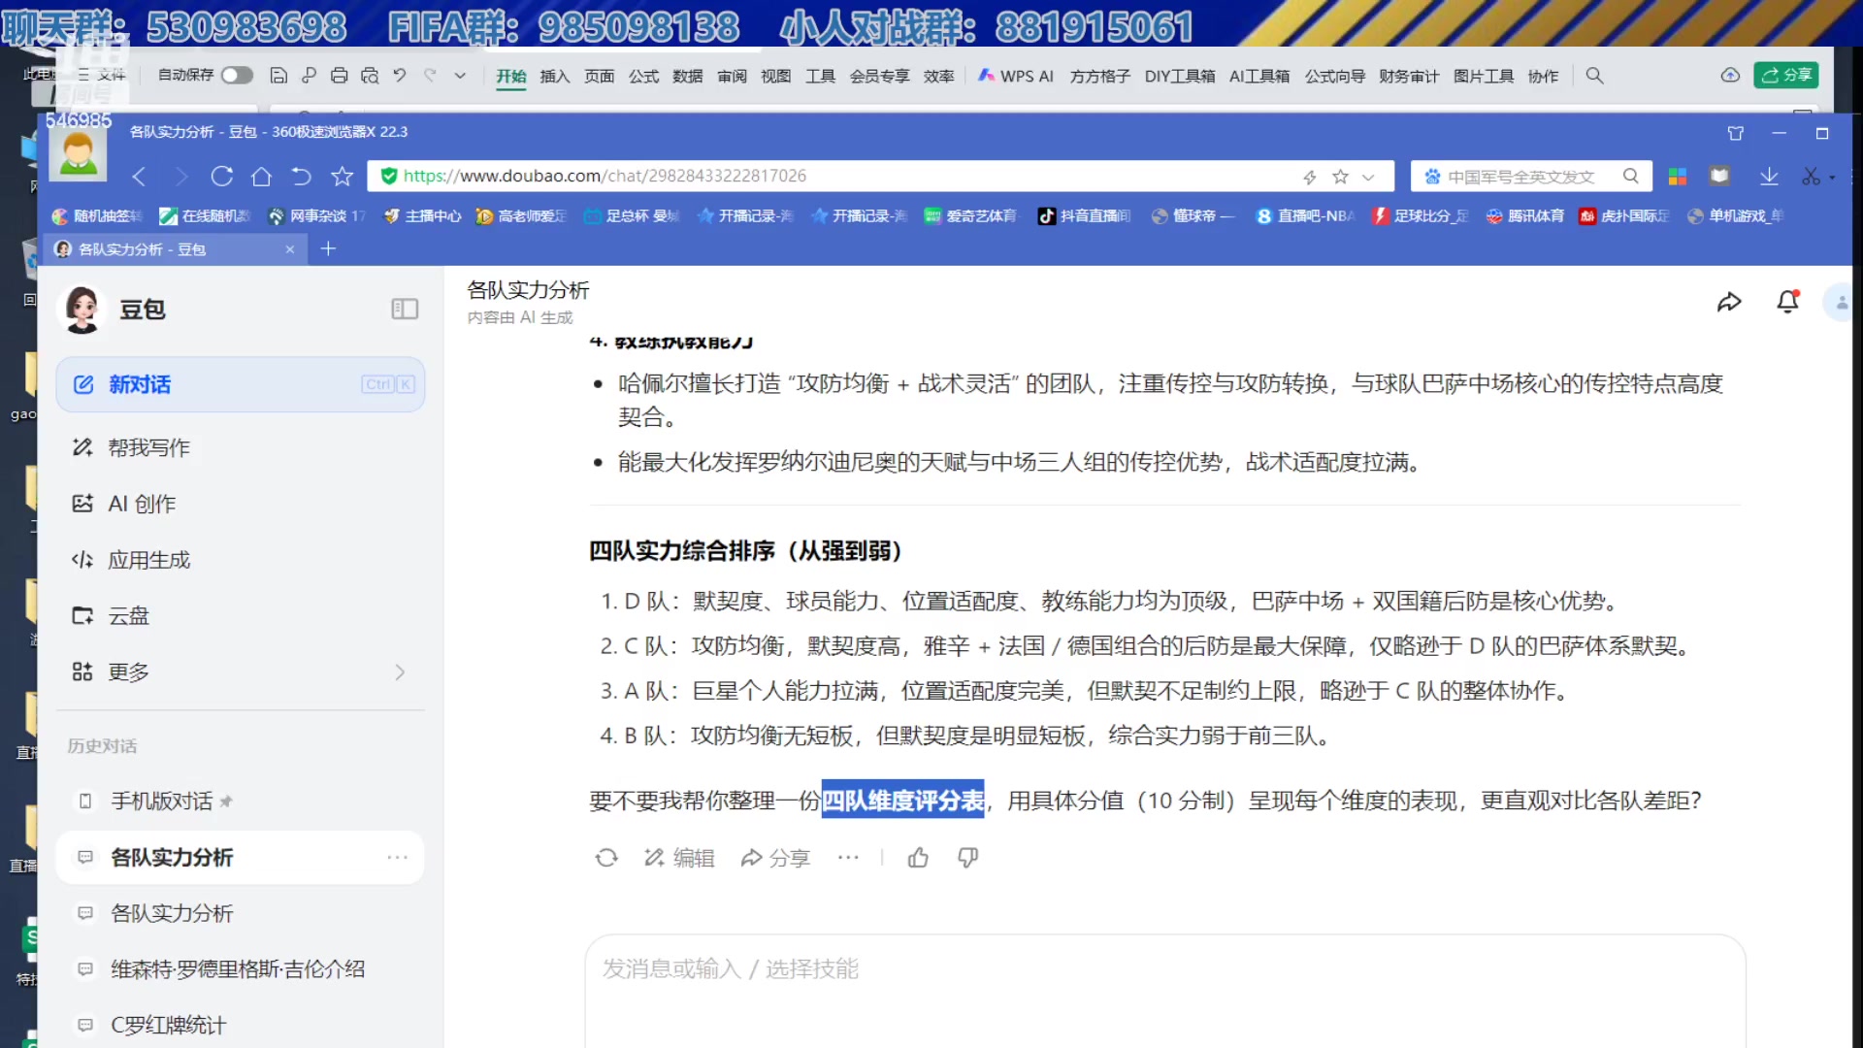Screen dimensions: 1863x1048
Task: Click the notification bell icon top right
Action: (1787, 302)
